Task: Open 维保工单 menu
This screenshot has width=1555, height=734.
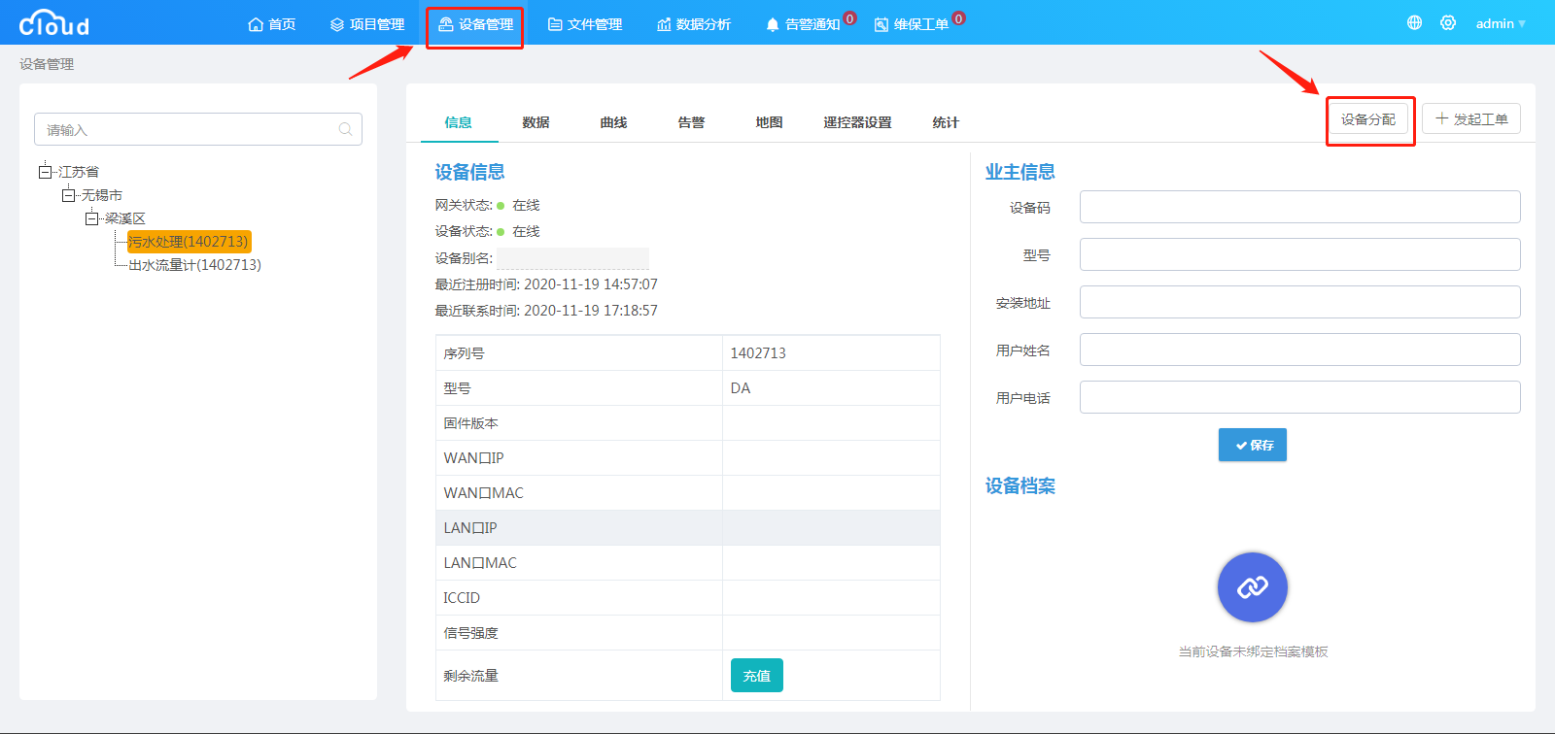Action: pyautogui.click(x=912, y=24)
